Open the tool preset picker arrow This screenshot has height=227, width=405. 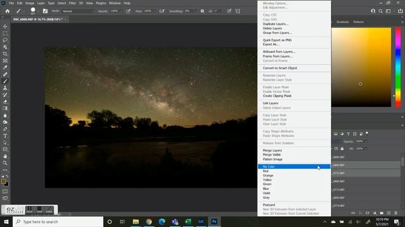pos(23,11)
